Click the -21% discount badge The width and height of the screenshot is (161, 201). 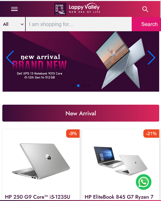pyautogui.click(x=151, y=134)
